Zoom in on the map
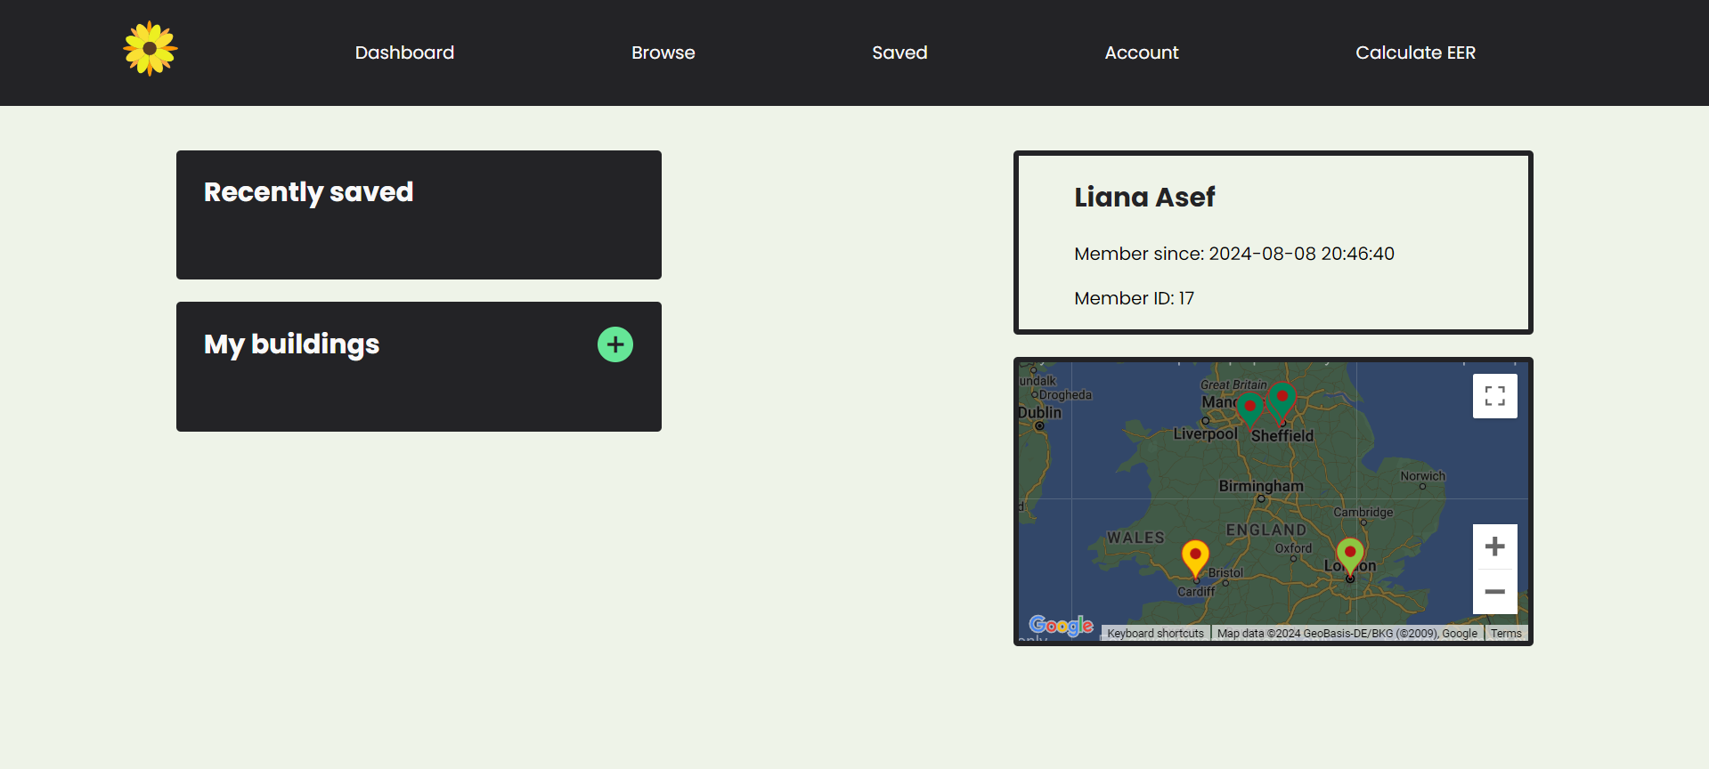 point(1495,546)
